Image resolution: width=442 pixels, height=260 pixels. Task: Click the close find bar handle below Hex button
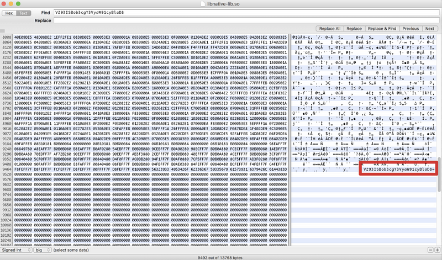click(2, 31)
